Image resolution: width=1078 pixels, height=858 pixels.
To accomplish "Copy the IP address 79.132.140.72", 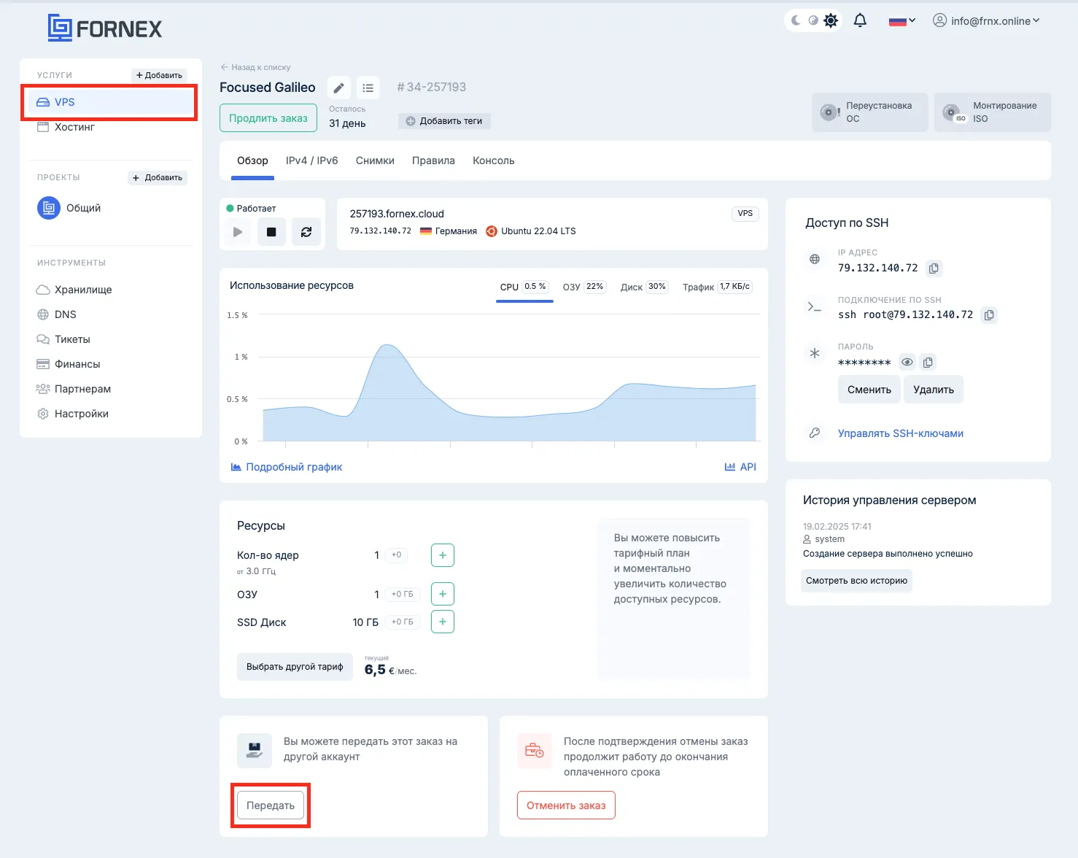I will pyautogui.click(x=934, y=268).
